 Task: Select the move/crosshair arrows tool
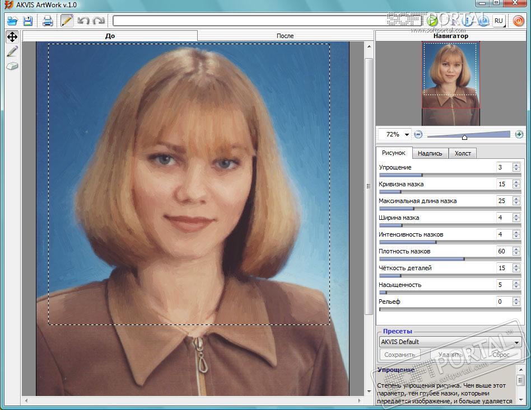(x=12, y=36)
